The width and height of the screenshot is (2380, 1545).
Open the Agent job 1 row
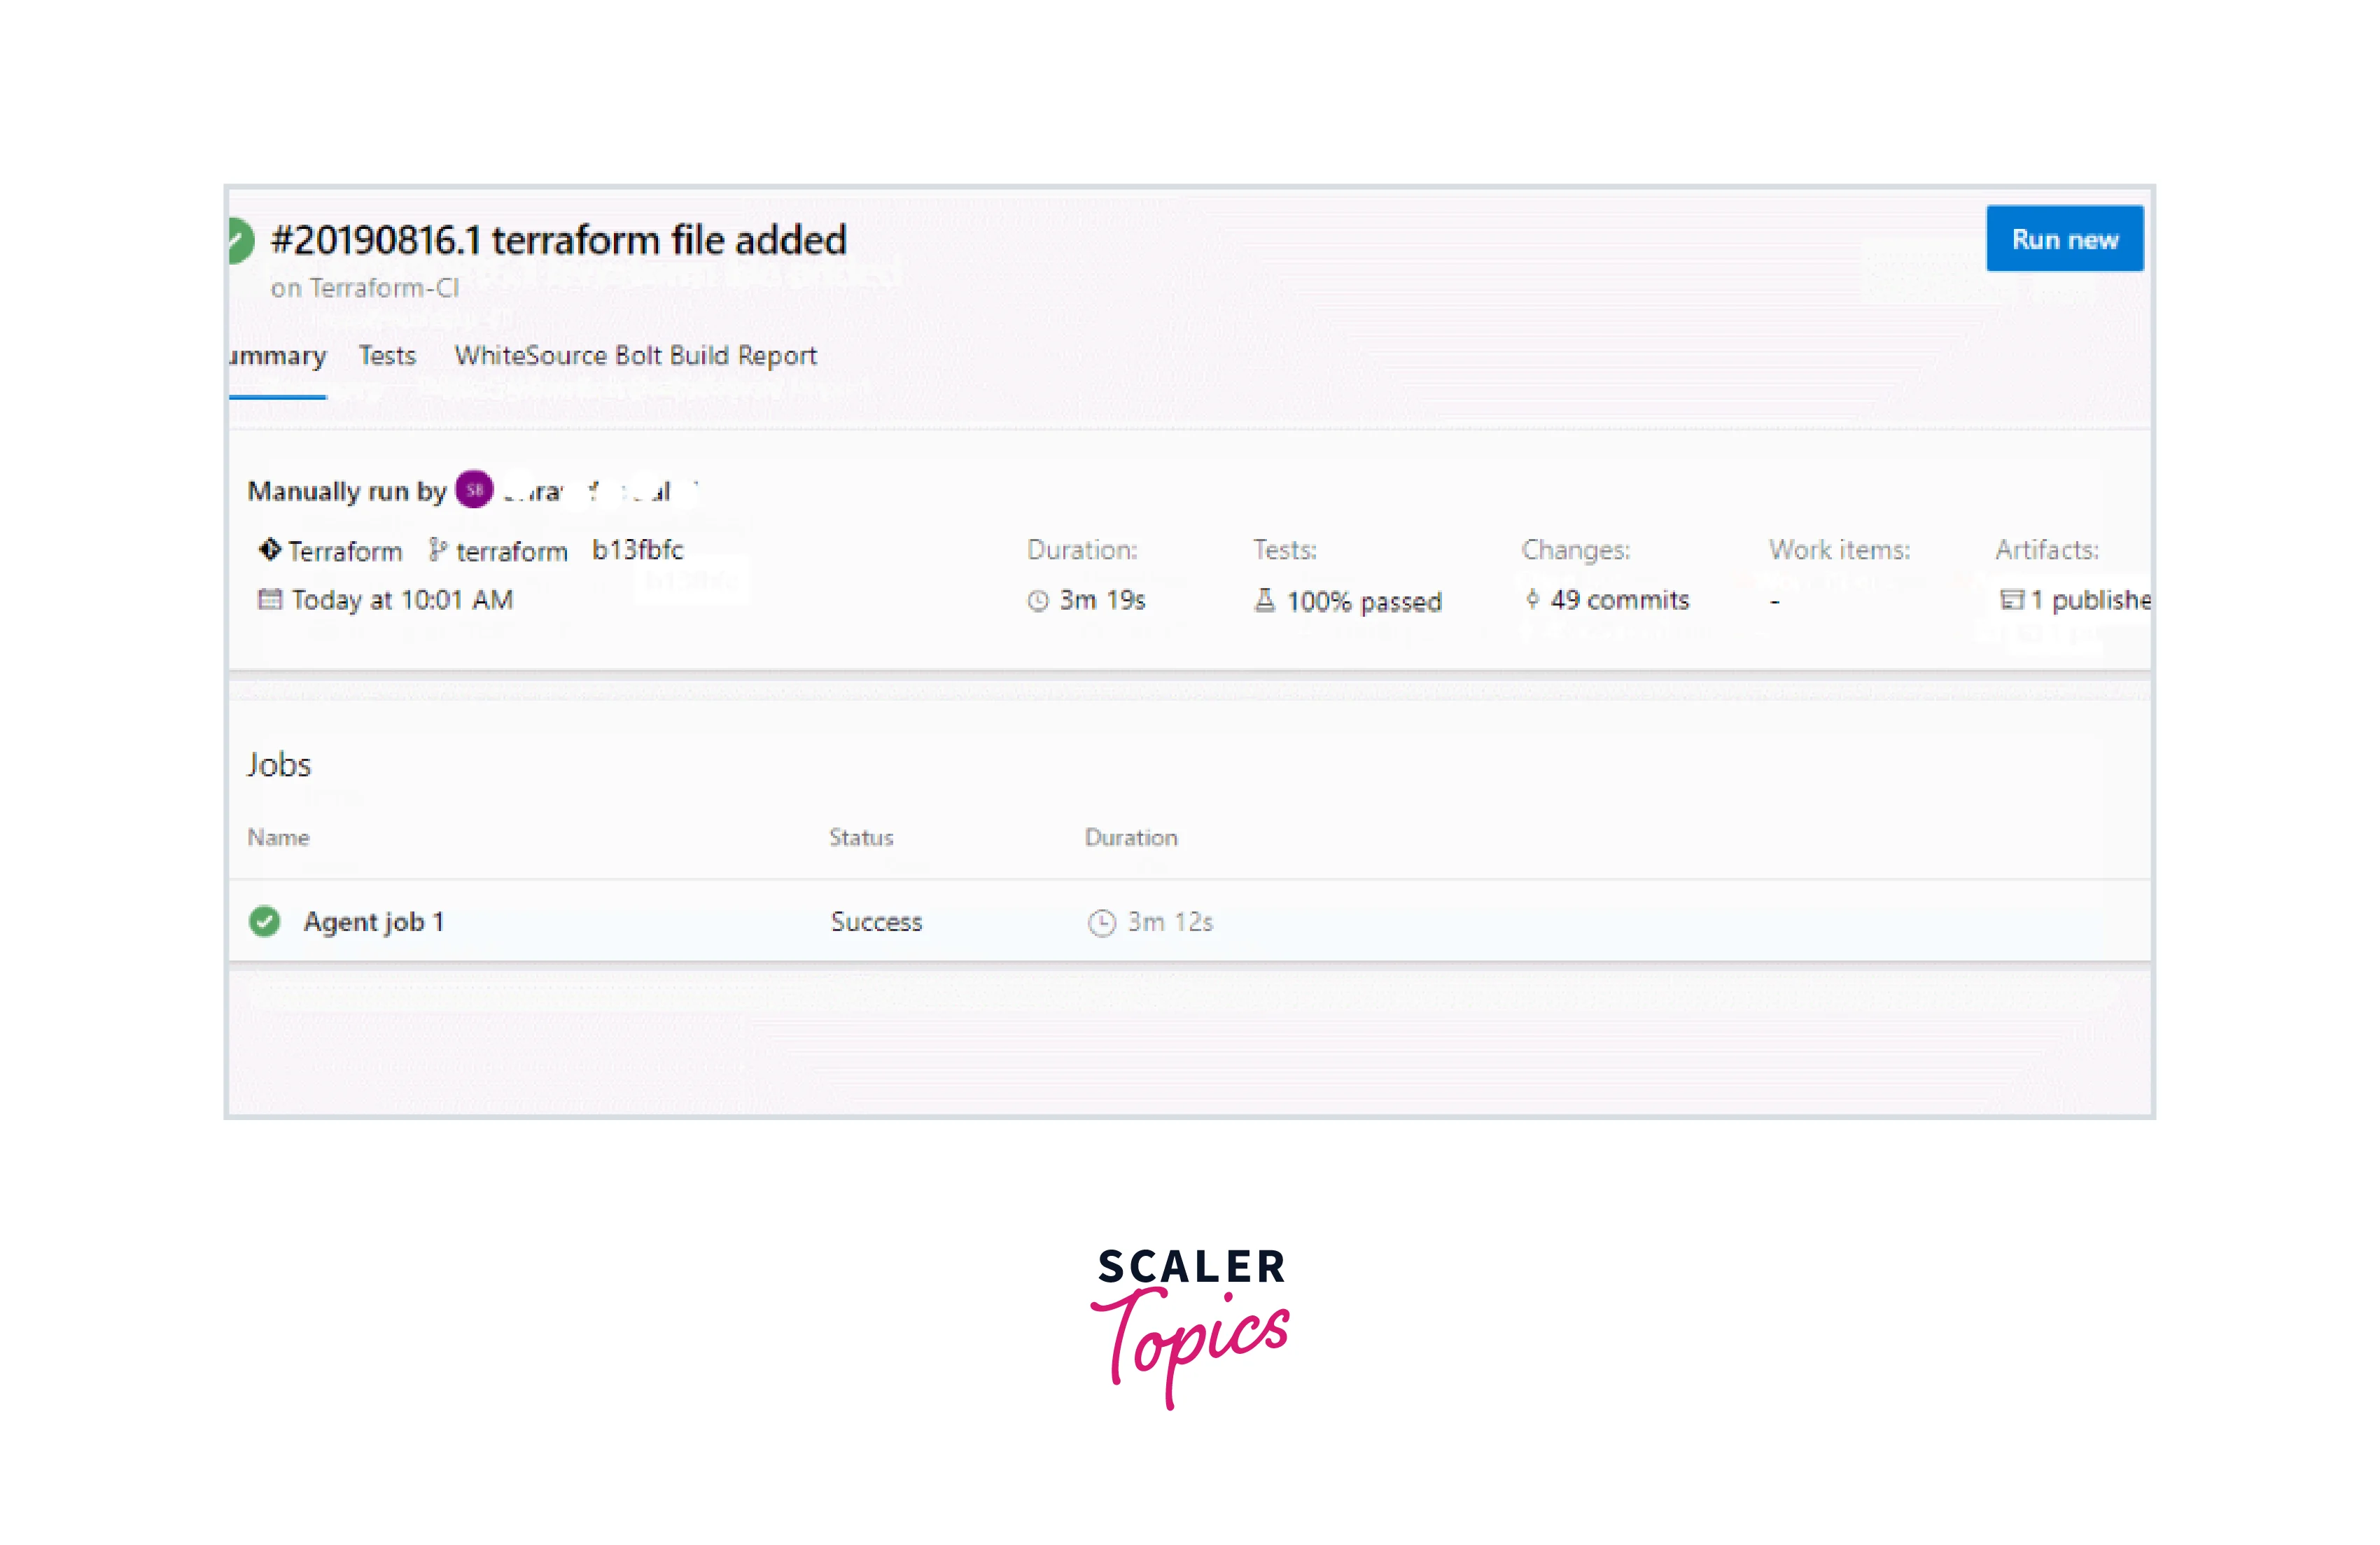pyautogui.click(x=374, y=921)
